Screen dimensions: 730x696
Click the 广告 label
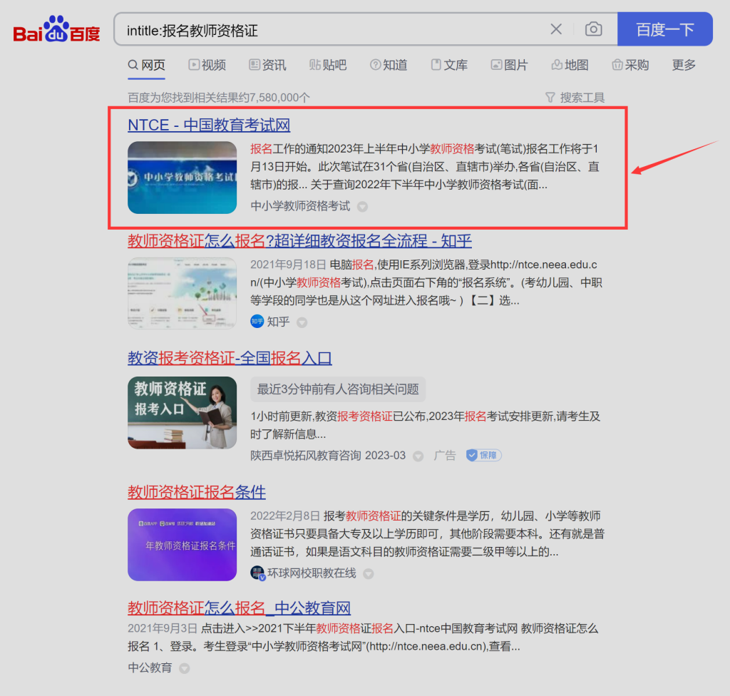tap(445, 455)
